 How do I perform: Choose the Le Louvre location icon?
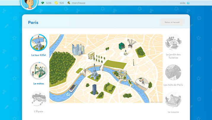click(x=173, y=100)
